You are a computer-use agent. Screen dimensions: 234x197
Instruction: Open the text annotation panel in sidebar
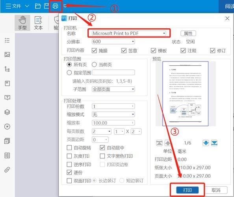[7, 98]
